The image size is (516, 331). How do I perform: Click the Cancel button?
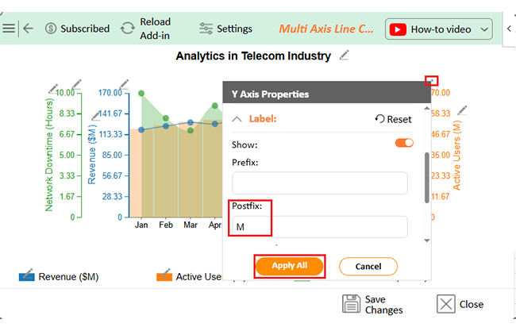click(368, 266)
